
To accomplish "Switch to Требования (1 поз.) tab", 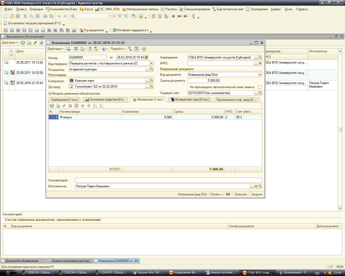I will tap(64, 100).
